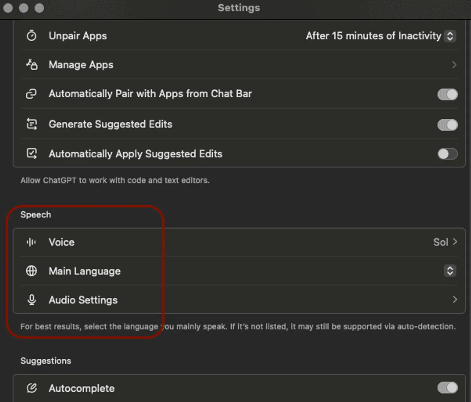Open Audio Settings via its chevron
Image resolution: width=471 pixels, height=402 pixels.
point(455,300)
